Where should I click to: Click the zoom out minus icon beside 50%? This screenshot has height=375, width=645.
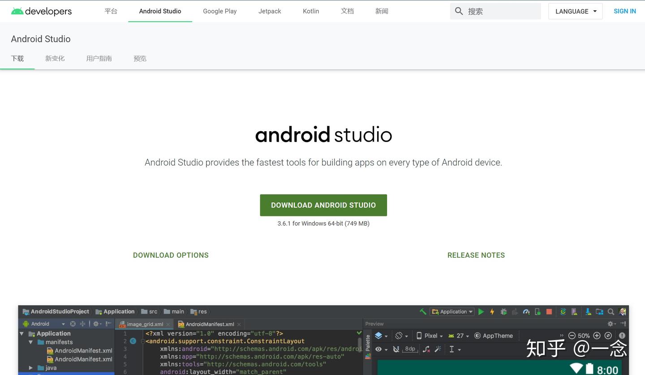(572, 336)
